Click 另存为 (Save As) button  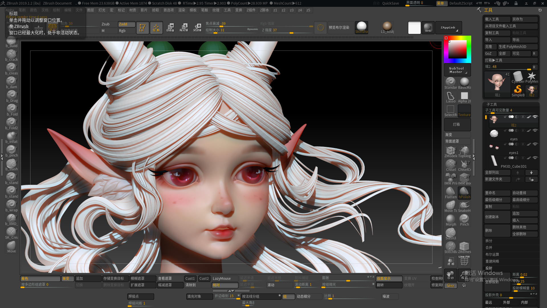coord(524,19)
